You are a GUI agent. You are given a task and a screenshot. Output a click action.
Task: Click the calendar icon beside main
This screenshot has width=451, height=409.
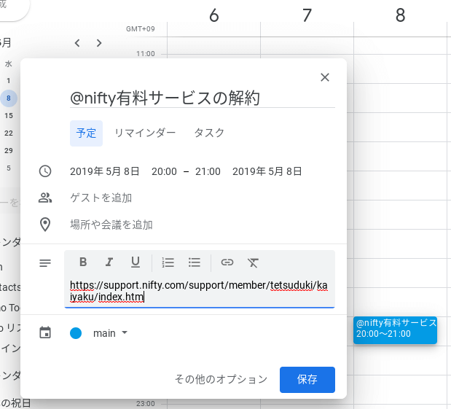coord(45,332)
